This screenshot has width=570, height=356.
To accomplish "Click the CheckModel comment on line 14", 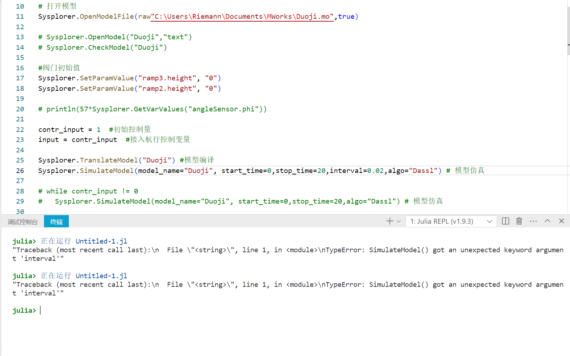I will pyautogui.click(x=103, y=48).
